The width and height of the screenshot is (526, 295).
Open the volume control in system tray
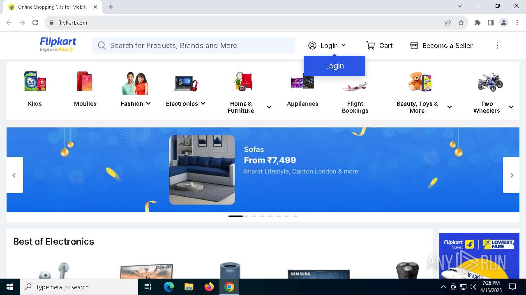coord(473,287)
